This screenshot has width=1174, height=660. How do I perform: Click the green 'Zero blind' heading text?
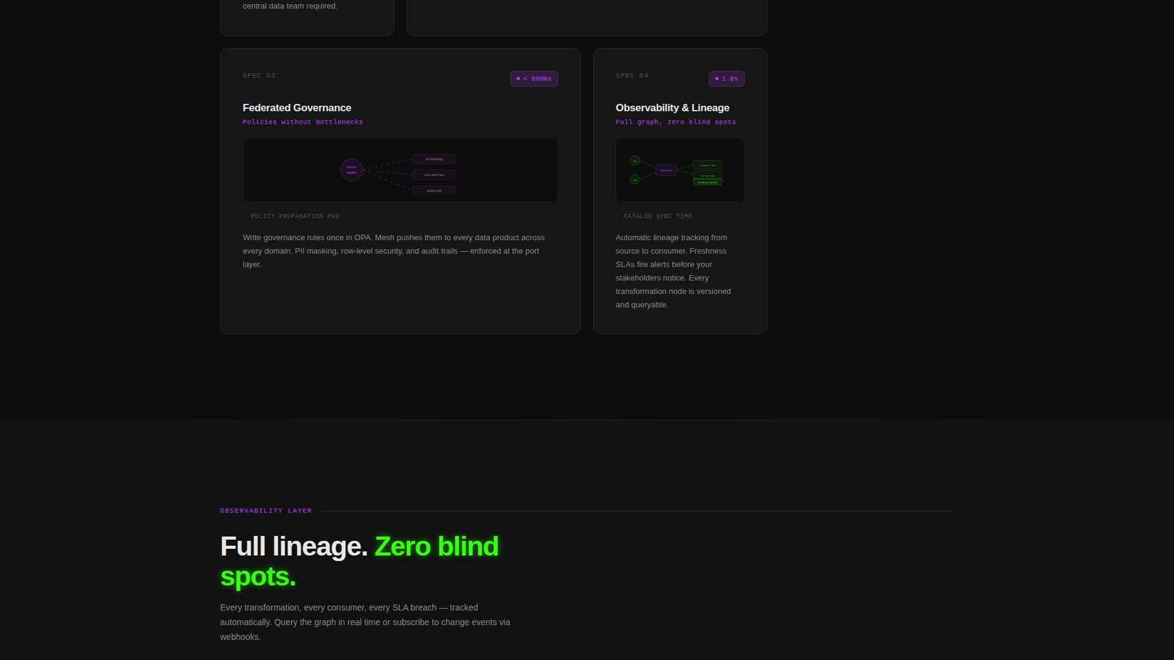(x=437, y=546)
